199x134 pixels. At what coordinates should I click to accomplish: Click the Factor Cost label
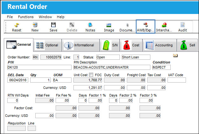coord(24,108)
